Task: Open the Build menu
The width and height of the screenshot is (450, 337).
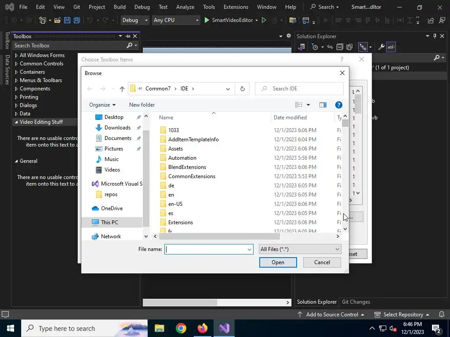Action: point(120,7)
